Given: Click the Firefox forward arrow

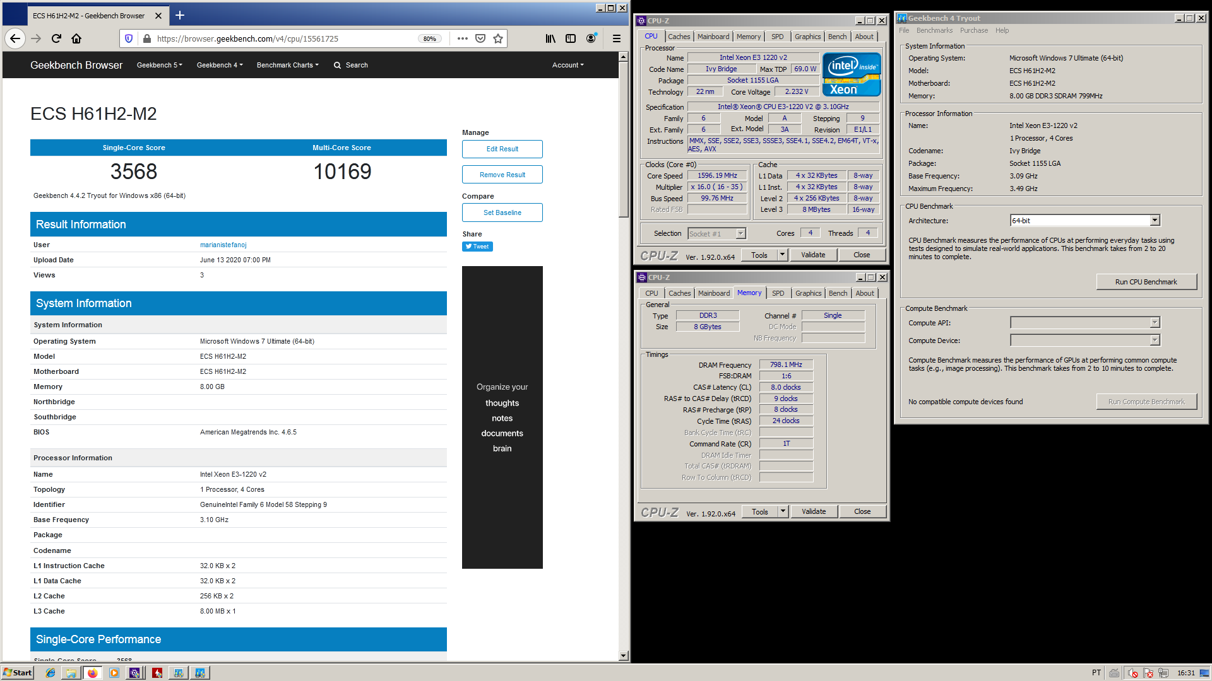Looking at the screenshot, I should (x=36, y=38).
